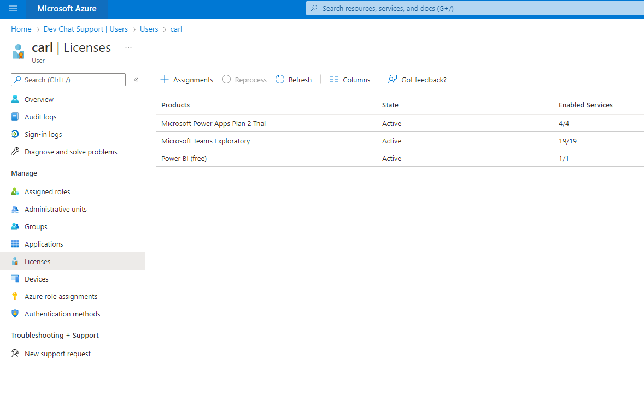
Task: Click the Assigned roles icon
Action: pyautogui.click(x=15, y=191)
